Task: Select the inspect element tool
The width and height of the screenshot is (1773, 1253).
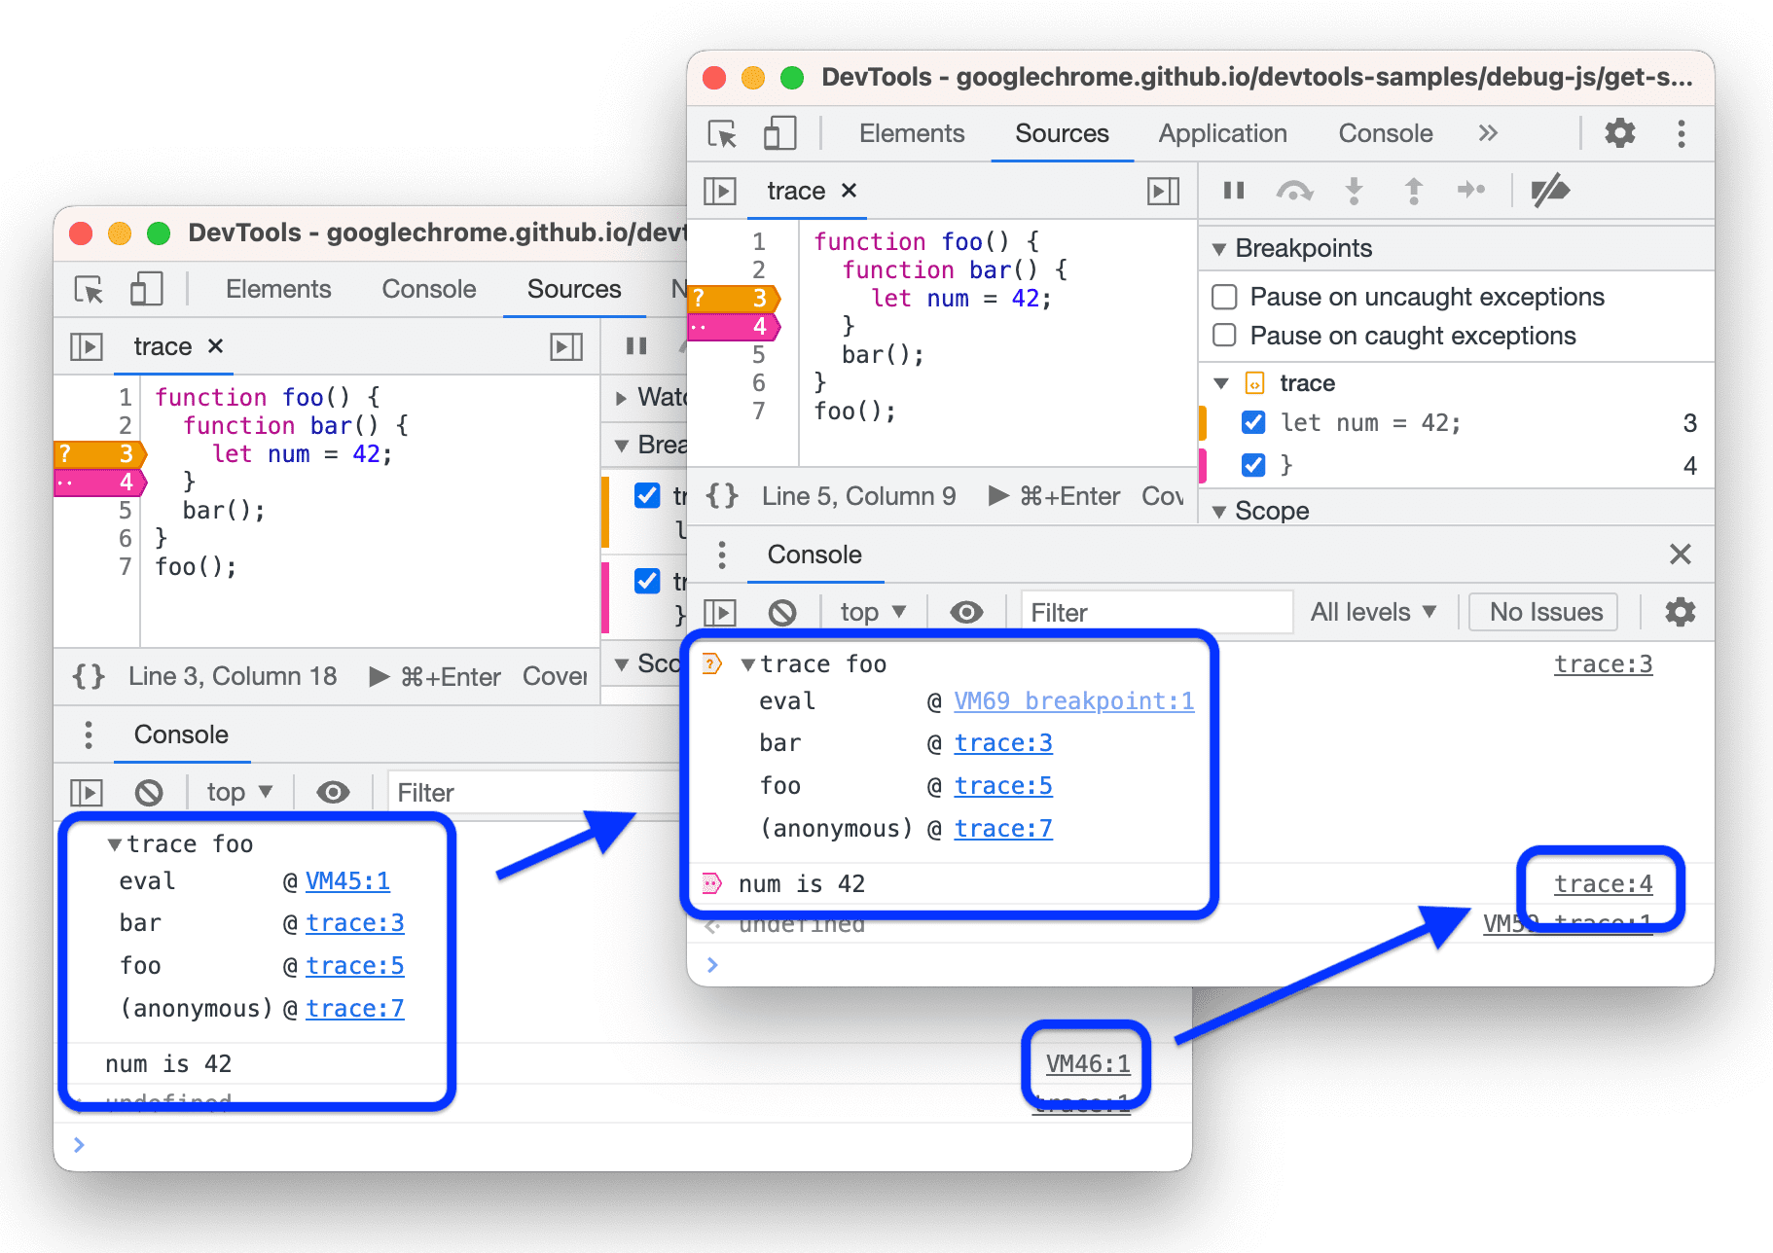Action: (x=723, y=133)
